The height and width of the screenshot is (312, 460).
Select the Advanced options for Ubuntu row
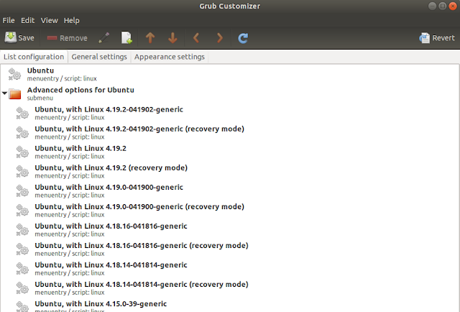[x=230, y=93]
